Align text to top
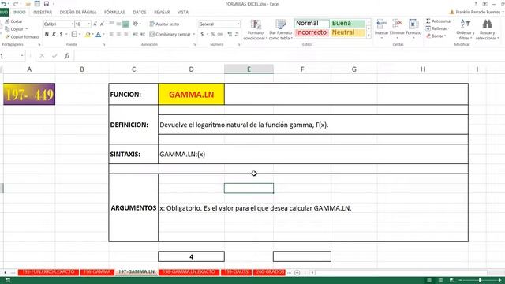The height and width of the screenshot is (284, 505). pyautogui.click(x=111, y=24)
